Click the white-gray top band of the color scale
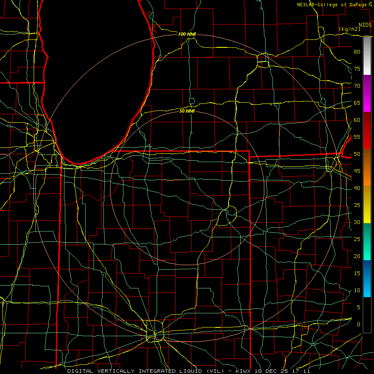Screen dimensions: 374x374 (367, 56)
